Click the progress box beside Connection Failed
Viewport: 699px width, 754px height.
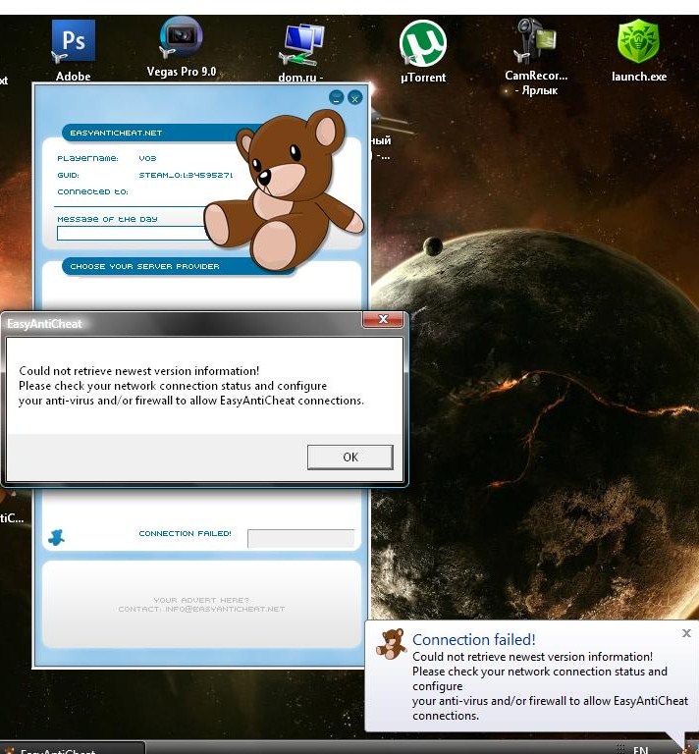(x=301, y=538)
